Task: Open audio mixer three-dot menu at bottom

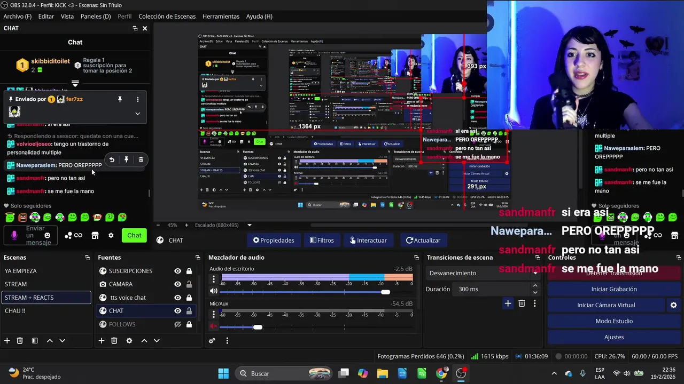Action: click(x=227, y=340)
